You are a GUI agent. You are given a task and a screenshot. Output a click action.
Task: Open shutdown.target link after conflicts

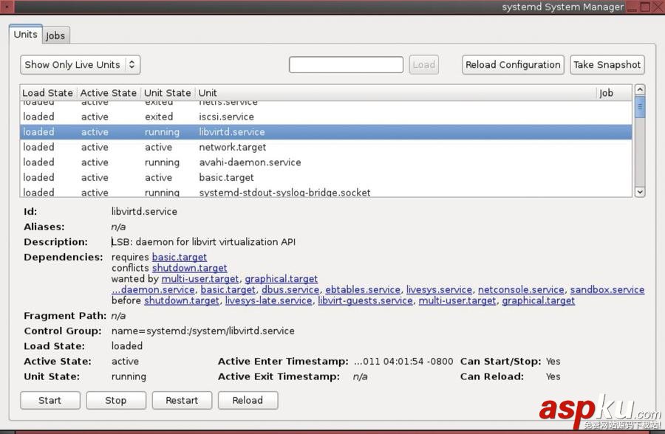[x=190, y=268]
